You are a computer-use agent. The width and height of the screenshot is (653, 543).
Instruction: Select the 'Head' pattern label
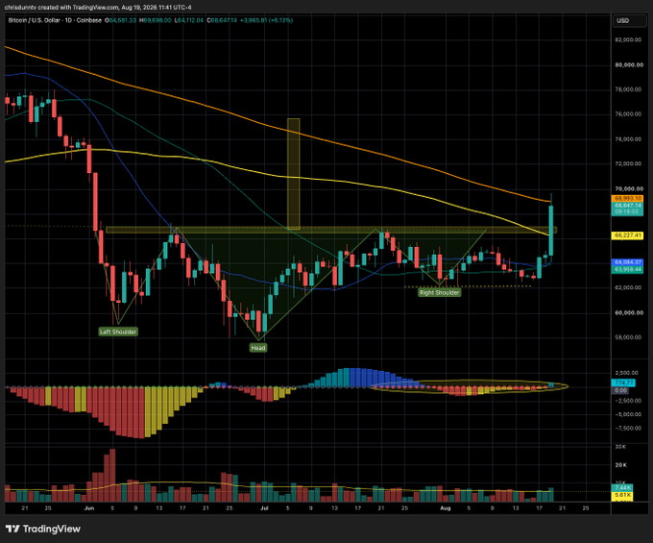tap(258, 348)
